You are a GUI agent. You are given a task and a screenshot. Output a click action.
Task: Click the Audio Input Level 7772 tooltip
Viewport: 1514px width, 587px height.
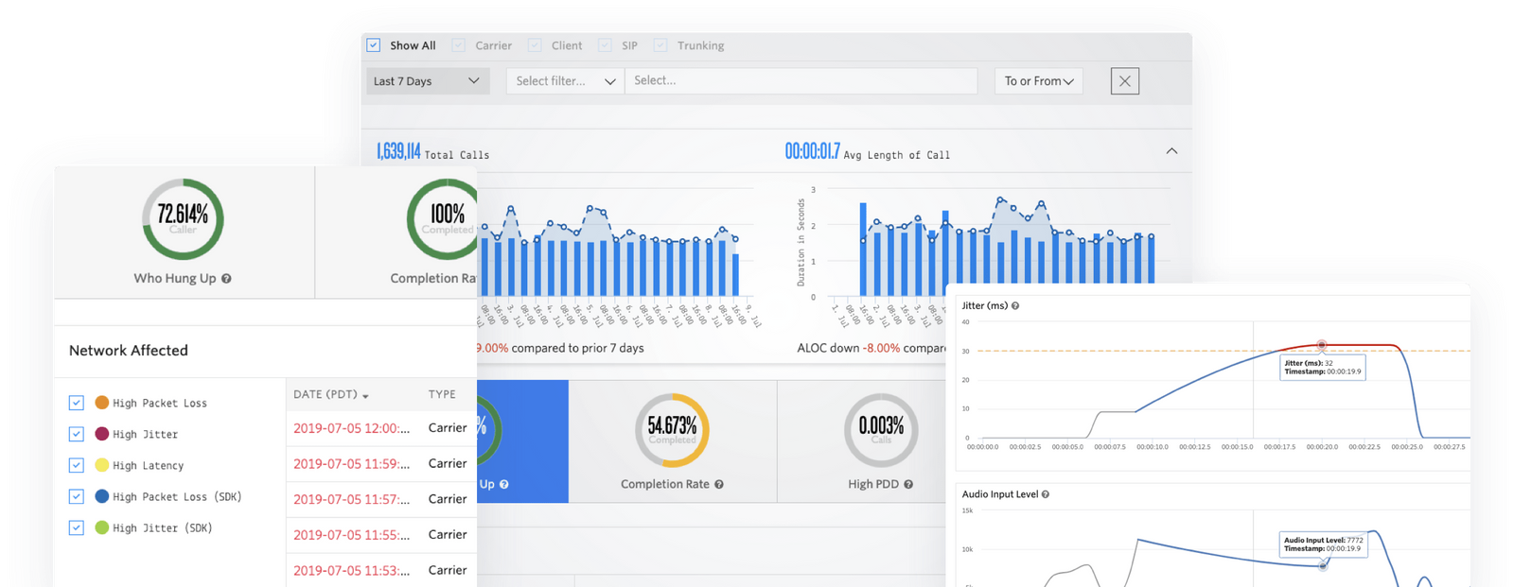(1323, 544)
